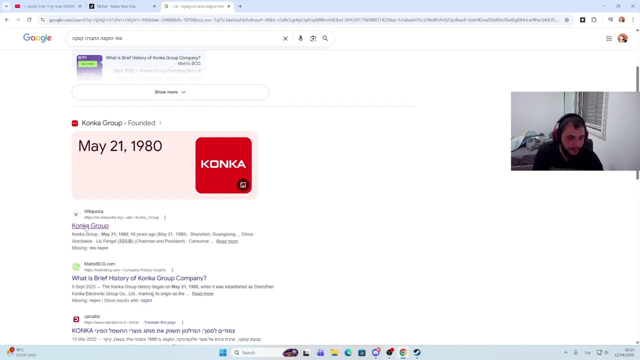Open volume control in system tray
Image resolution: width=640 pixels, height=360 pixels.
[x=606, y=352]
